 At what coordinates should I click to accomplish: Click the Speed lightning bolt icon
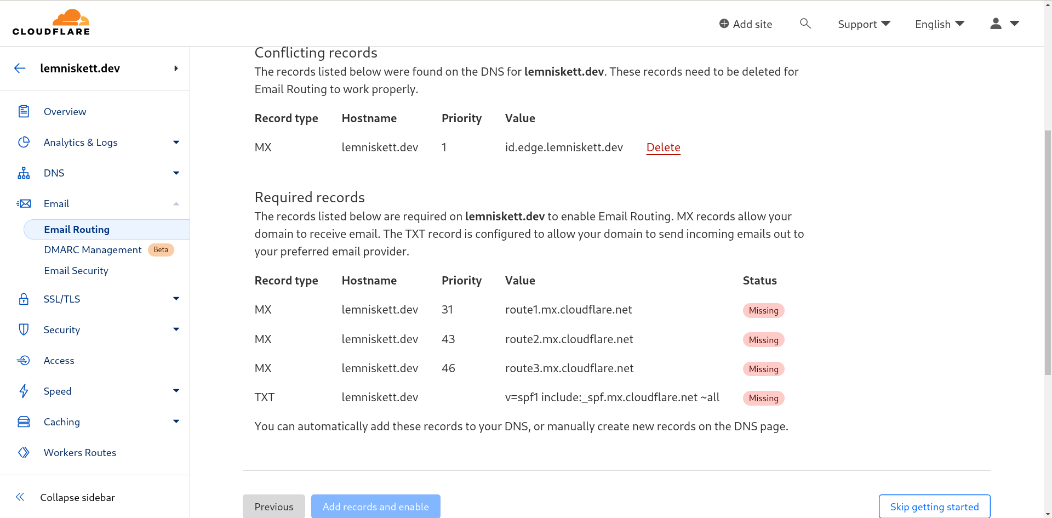coord(24,391)
